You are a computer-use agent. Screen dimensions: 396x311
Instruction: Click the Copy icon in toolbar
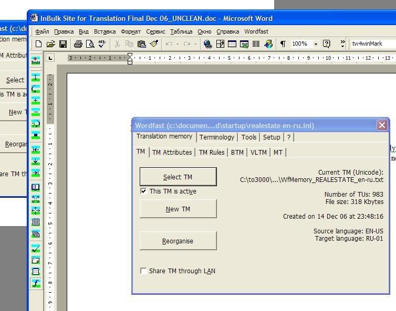(x=129, y=44)
